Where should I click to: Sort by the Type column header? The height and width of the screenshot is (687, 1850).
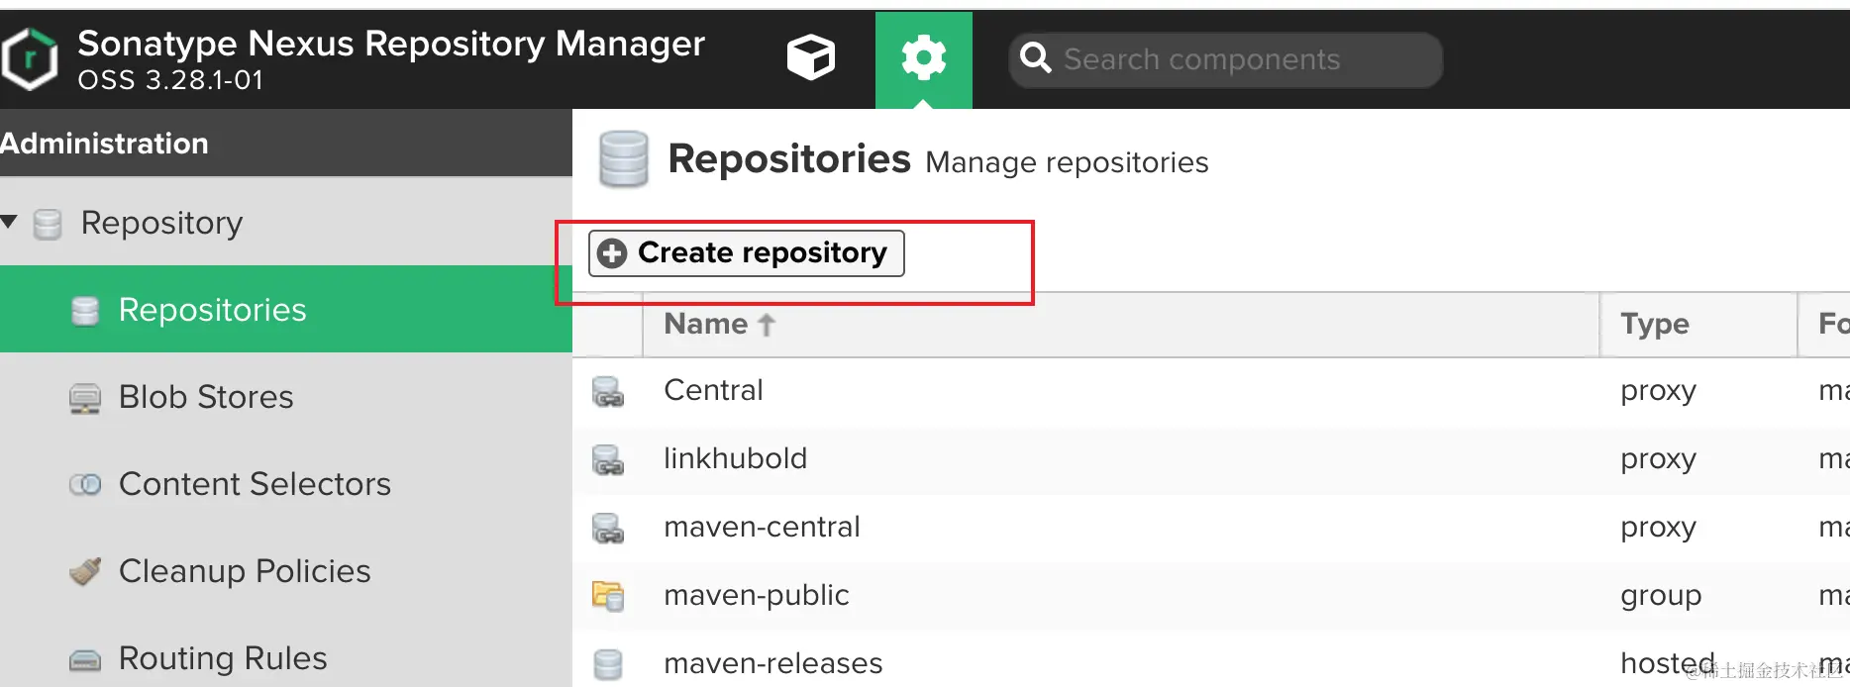coord(1698,324)
